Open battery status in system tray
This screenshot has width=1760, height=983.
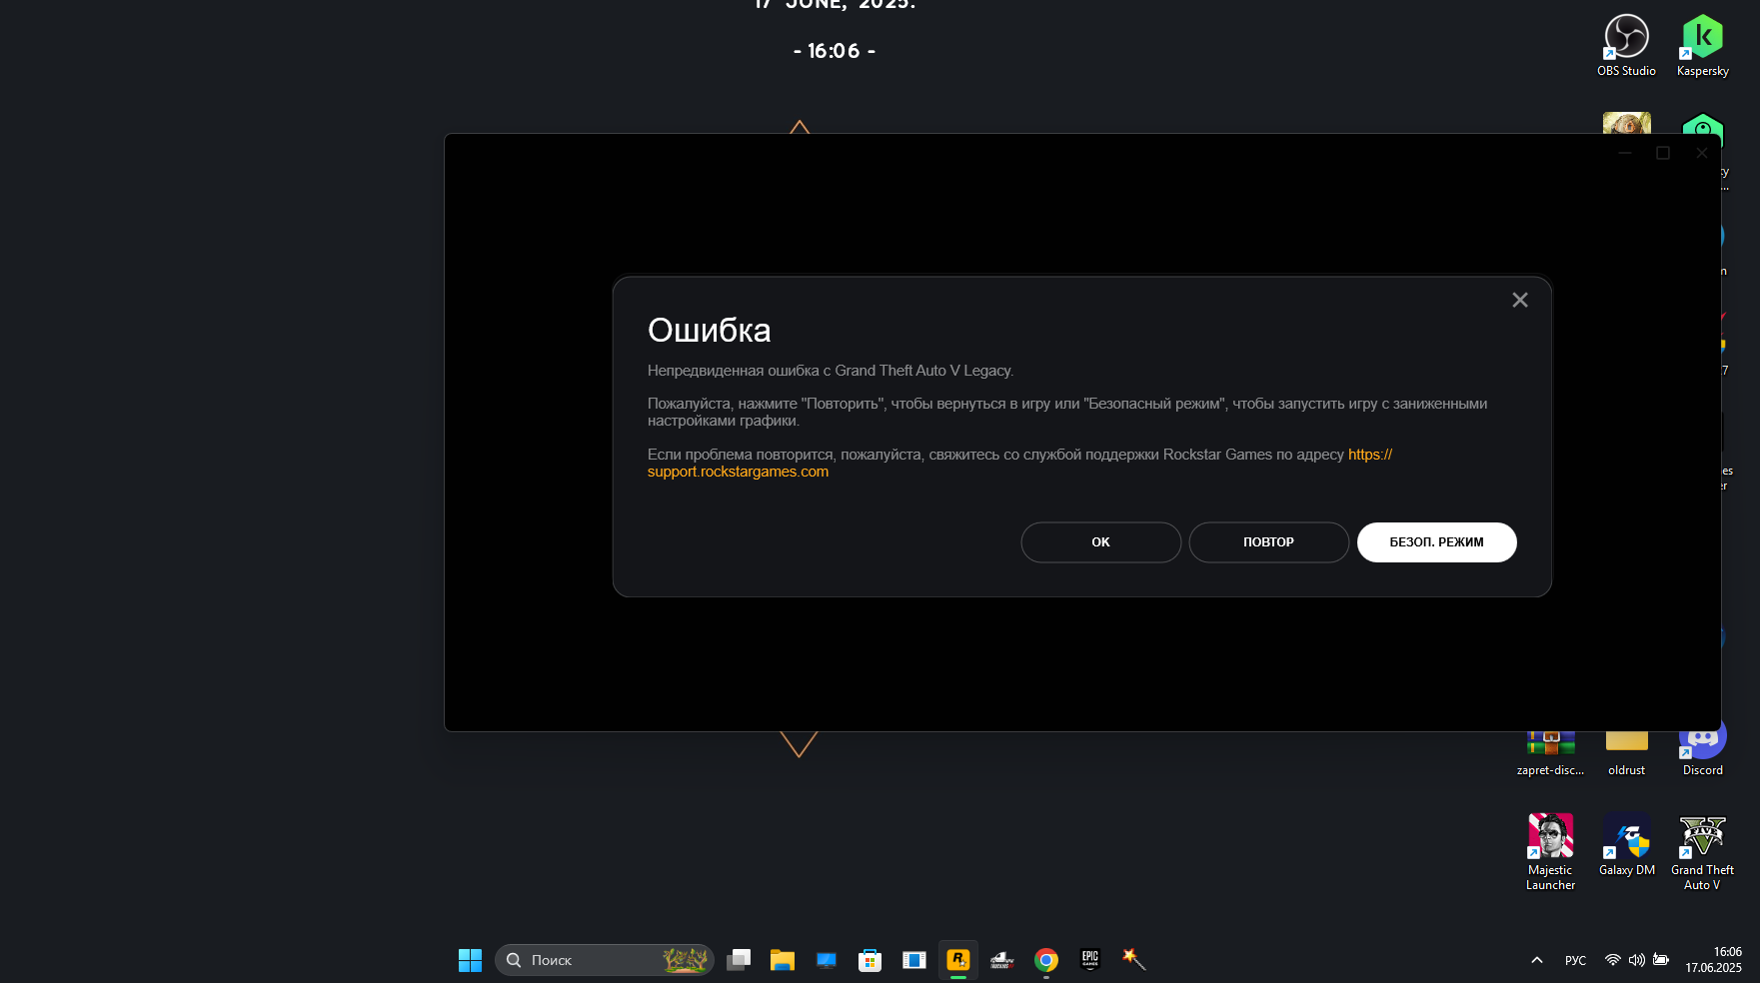(1660, 960)
